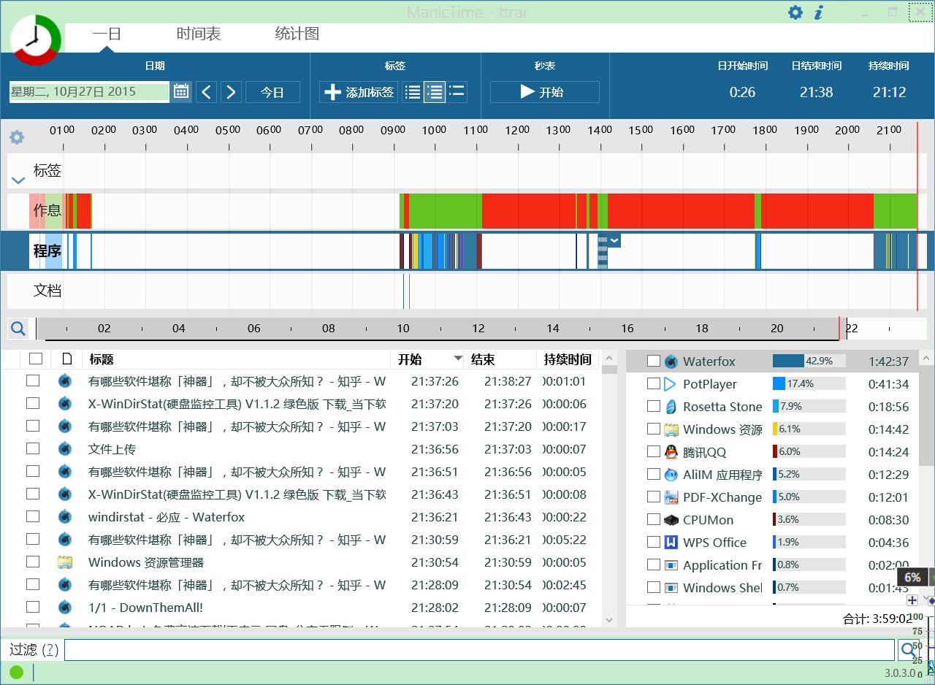Click the Application Fr app icon
The height and width of the screenshot is (685, 935).
[x=671, y=565]
